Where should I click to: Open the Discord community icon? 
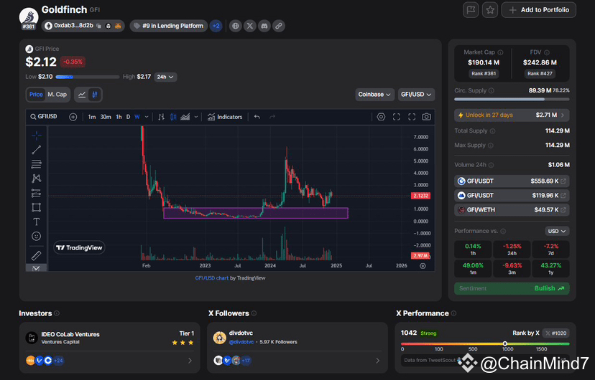click(x=264, y=26)
